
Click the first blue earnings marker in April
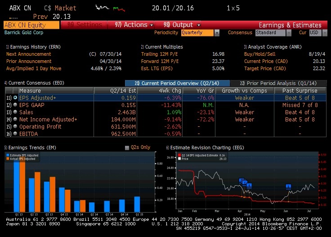click(242, 180)
